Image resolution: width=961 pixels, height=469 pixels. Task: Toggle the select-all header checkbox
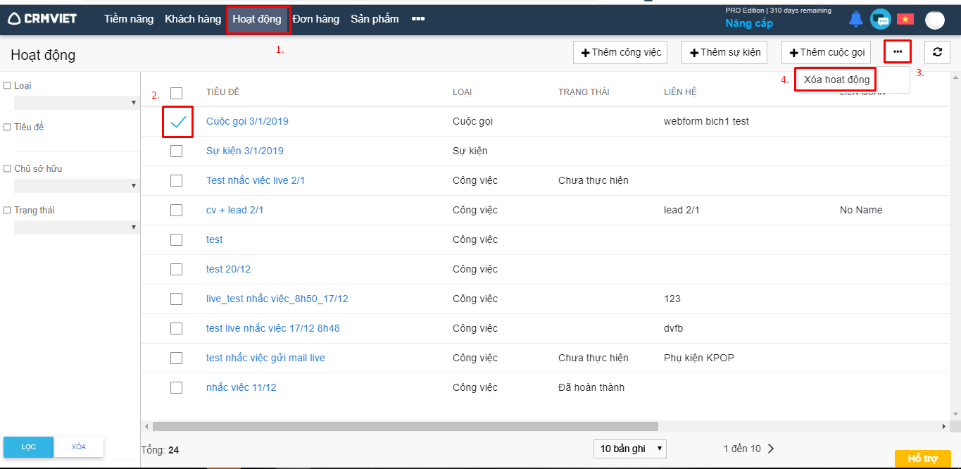point(176,92)
